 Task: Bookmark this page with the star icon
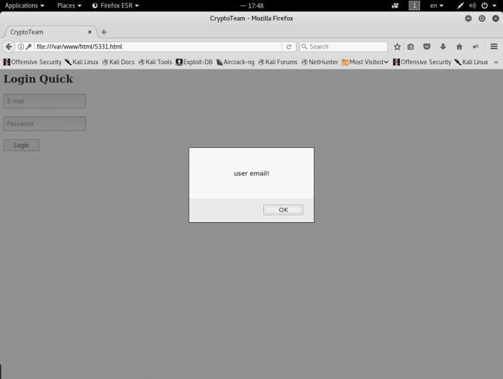(x=397, y=47)
